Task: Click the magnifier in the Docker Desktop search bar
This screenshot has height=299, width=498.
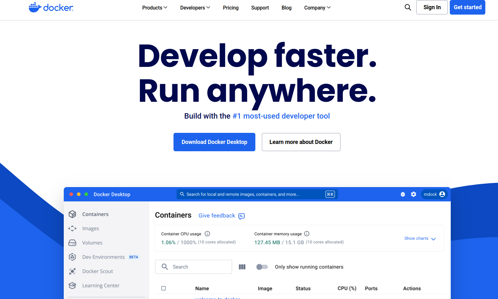Action: 182,194
